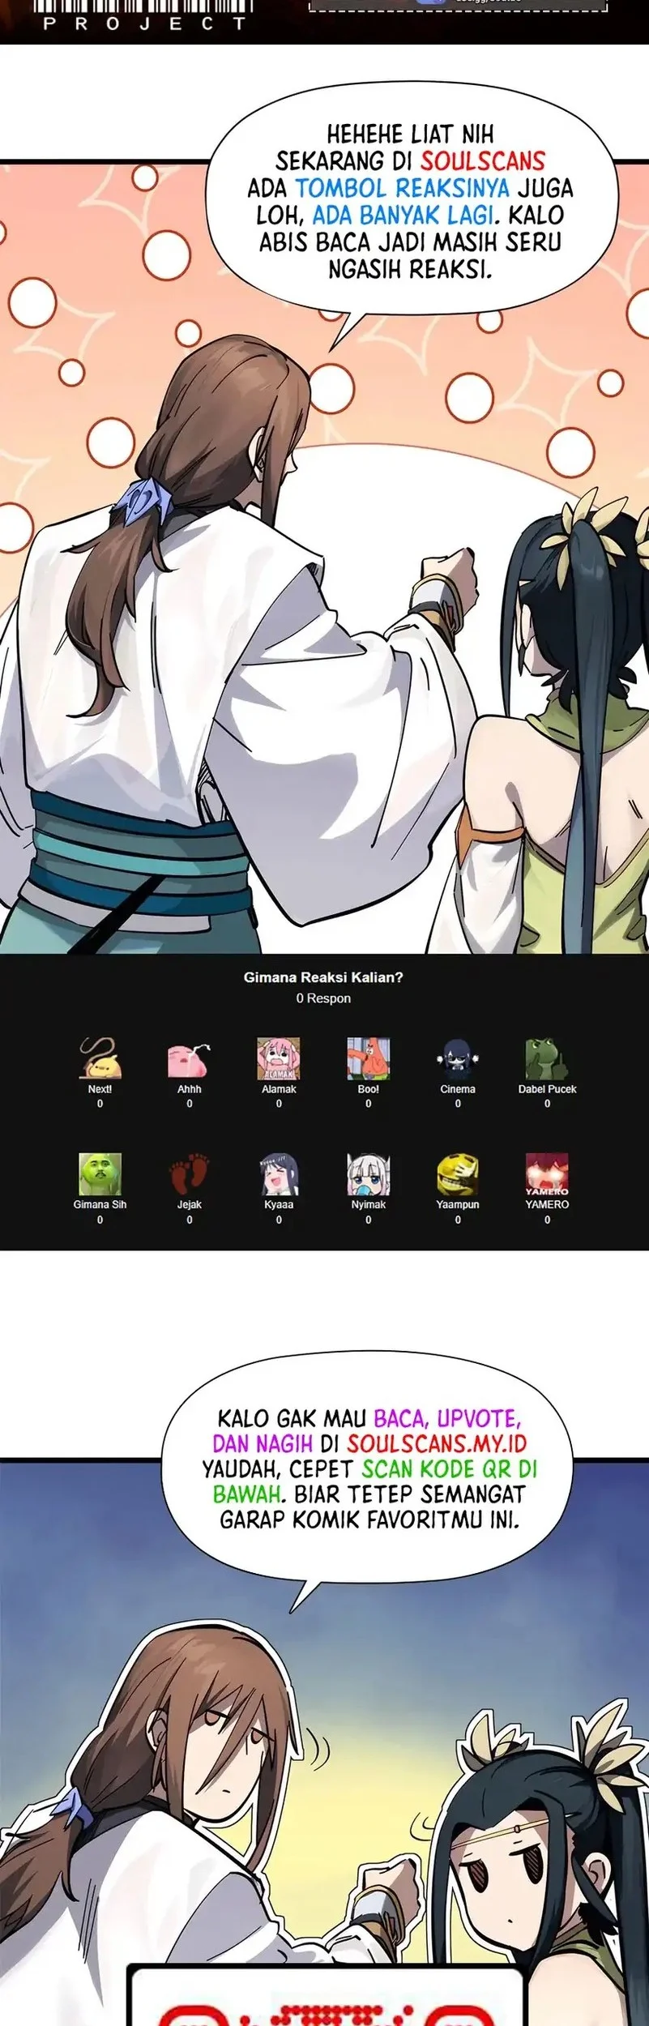React with the pink Ahhh emoji
Screen dimensions: 649x2026
coord(190,1058)
